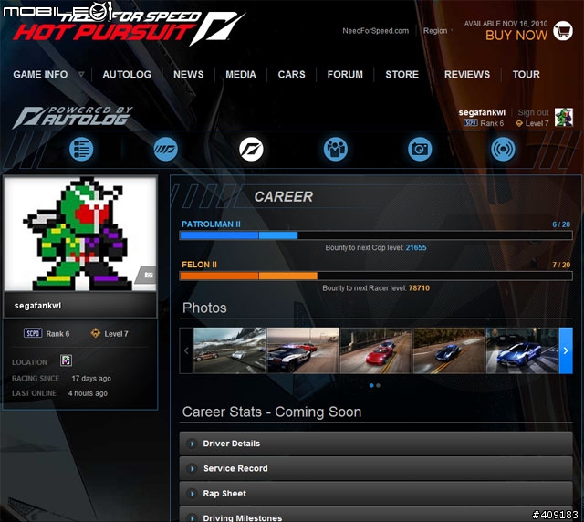Image resolution: width=584 pixels, height=522 pixels.
Task: Open the broadcast signal icon
Action: (x=503, y=149)
